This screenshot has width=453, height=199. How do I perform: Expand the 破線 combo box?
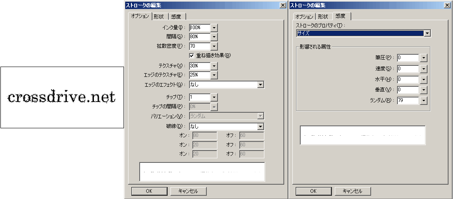click(261, 126)
